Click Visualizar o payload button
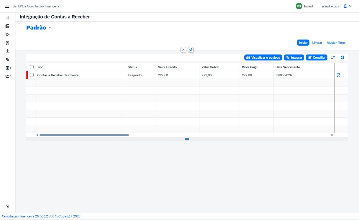This screenshot has width=359, height=220. (x=263, y=58)
